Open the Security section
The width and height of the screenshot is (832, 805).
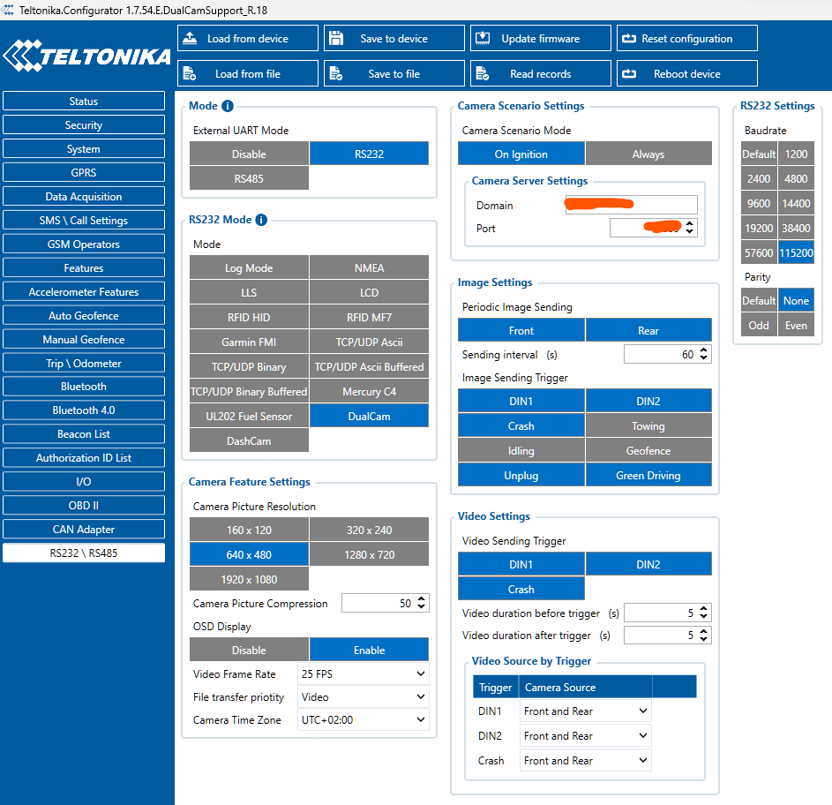pos(84,124)
